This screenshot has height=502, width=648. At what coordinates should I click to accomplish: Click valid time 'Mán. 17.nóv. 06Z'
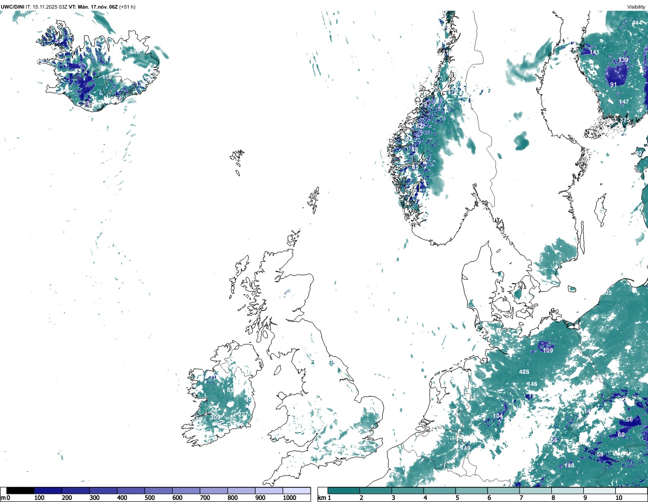pos(97,7)
